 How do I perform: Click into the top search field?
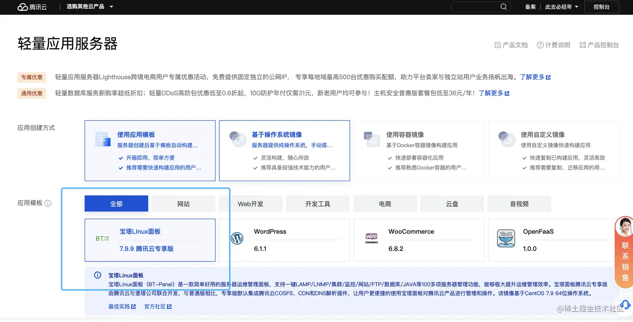[x=481, y=7]
